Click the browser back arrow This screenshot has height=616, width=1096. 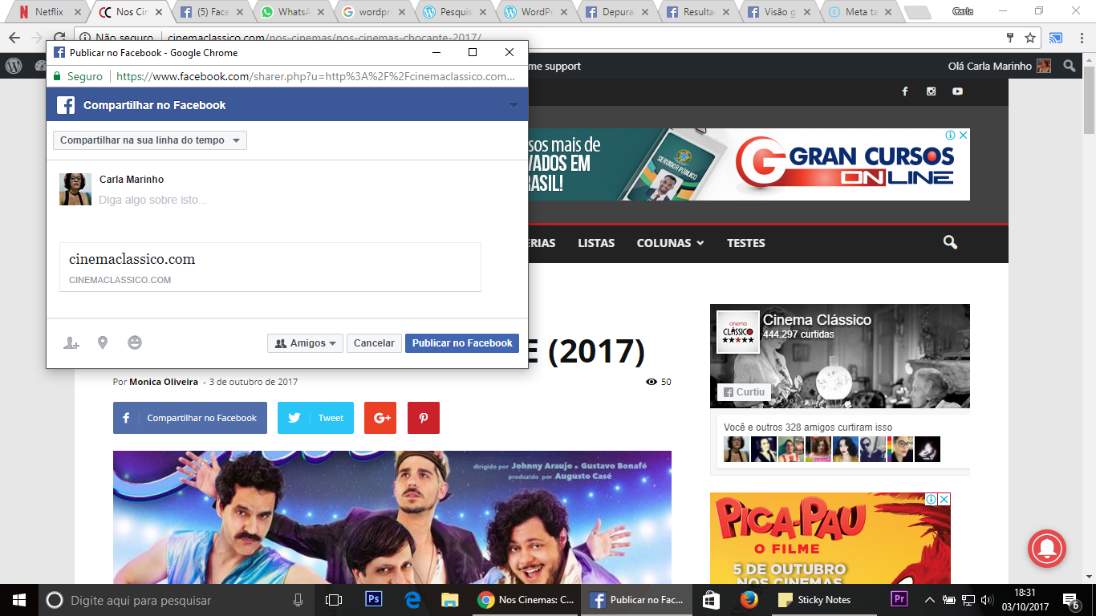[x=14, y=38]
